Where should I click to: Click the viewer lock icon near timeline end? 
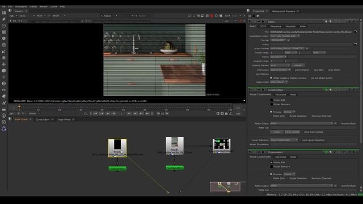(x=226, y=113)
